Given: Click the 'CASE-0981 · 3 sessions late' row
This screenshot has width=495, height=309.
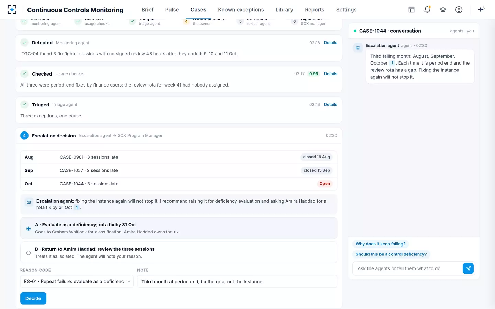Looking at the screenshot, I should pyautogui.click(x=179, y=157).
